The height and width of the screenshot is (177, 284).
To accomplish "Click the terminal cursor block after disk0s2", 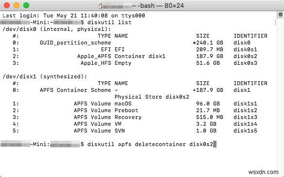I will 215,144.
